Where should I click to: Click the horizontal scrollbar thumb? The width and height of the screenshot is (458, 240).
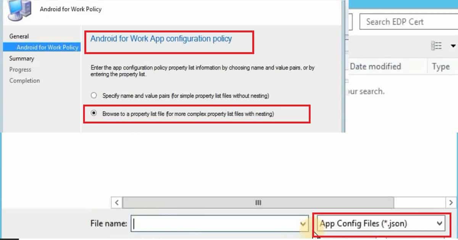(258, 202)
